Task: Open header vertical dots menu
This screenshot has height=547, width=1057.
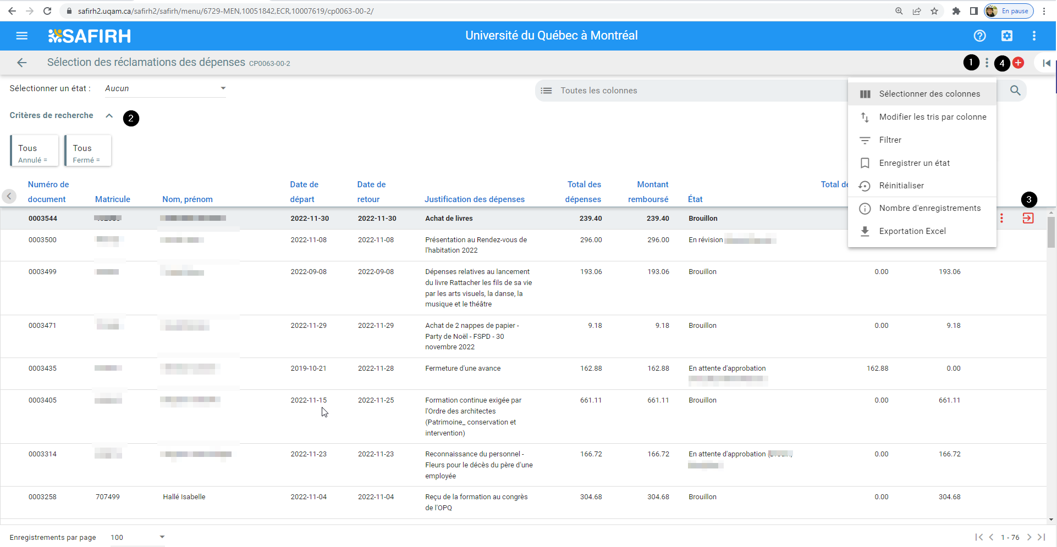Action: click(x=1034, y=36)
